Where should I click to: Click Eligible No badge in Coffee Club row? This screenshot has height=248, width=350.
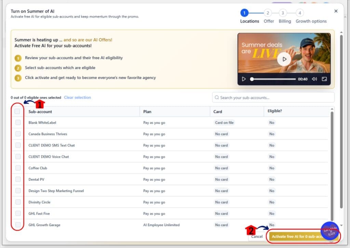[272, 168]
